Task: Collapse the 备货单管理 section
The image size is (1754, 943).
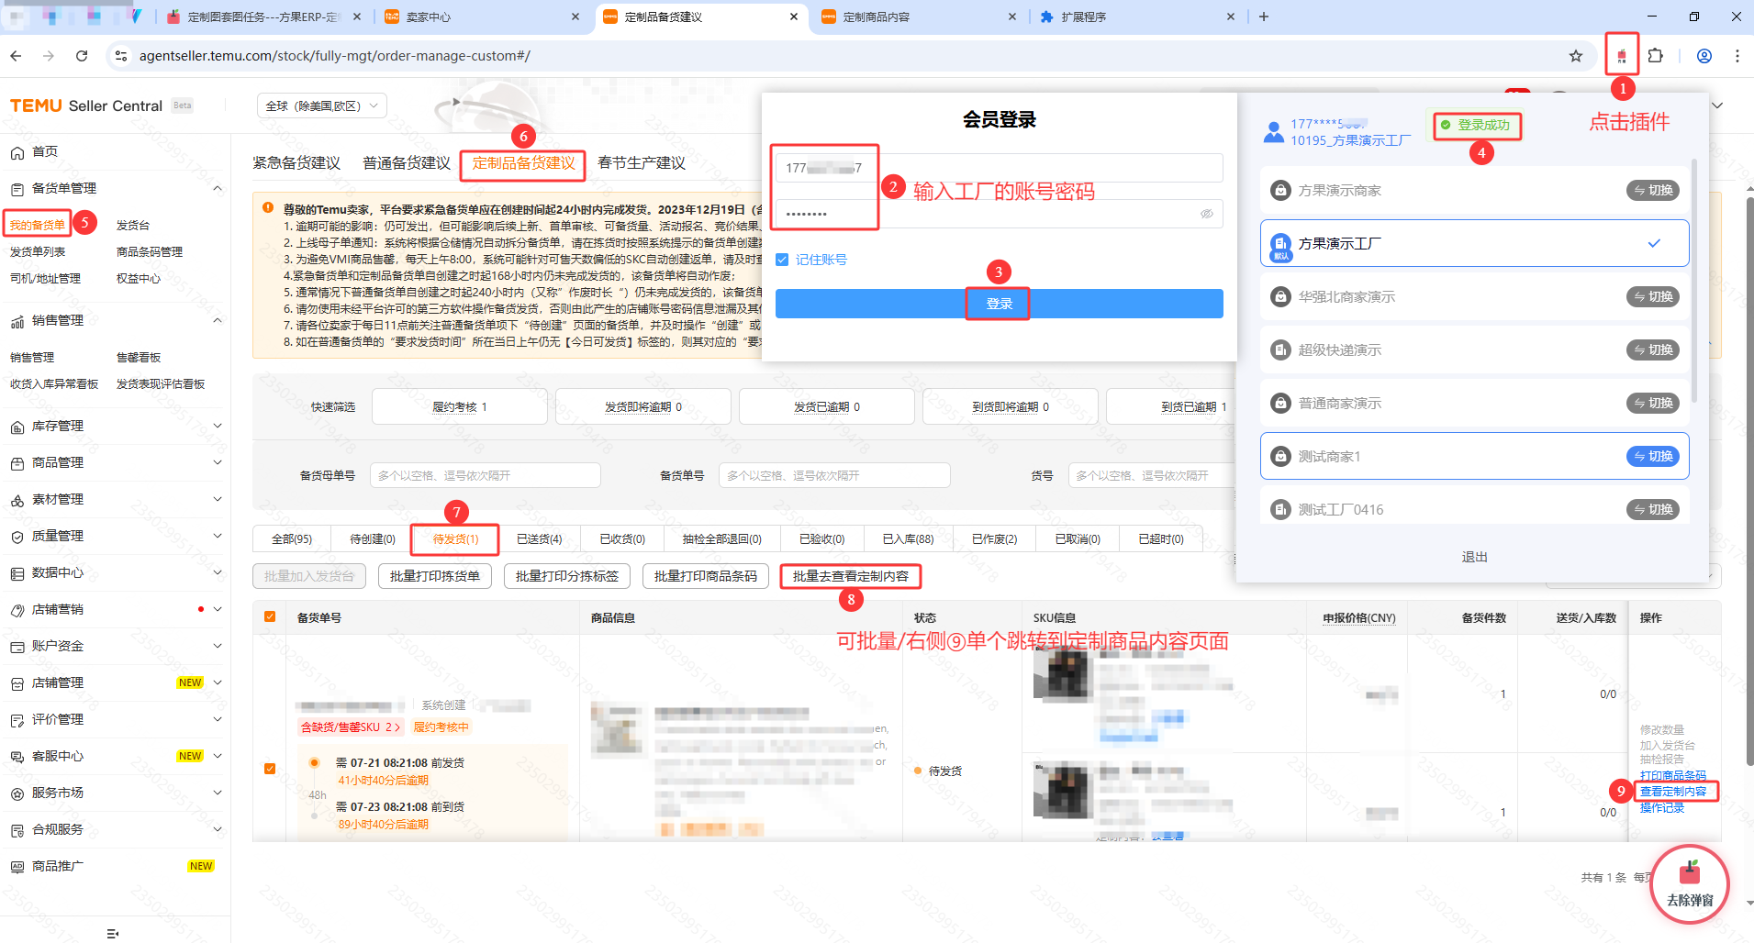Action: (218, 189)
